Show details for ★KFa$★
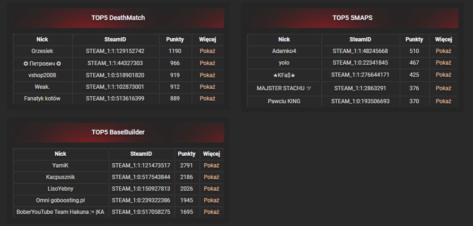 (444, 75)
